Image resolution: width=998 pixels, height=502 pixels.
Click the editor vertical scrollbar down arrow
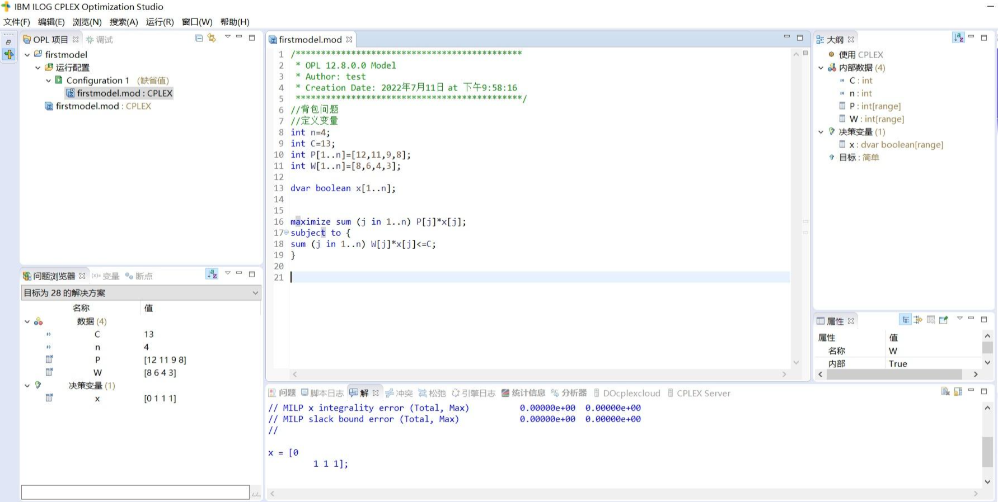796,362
